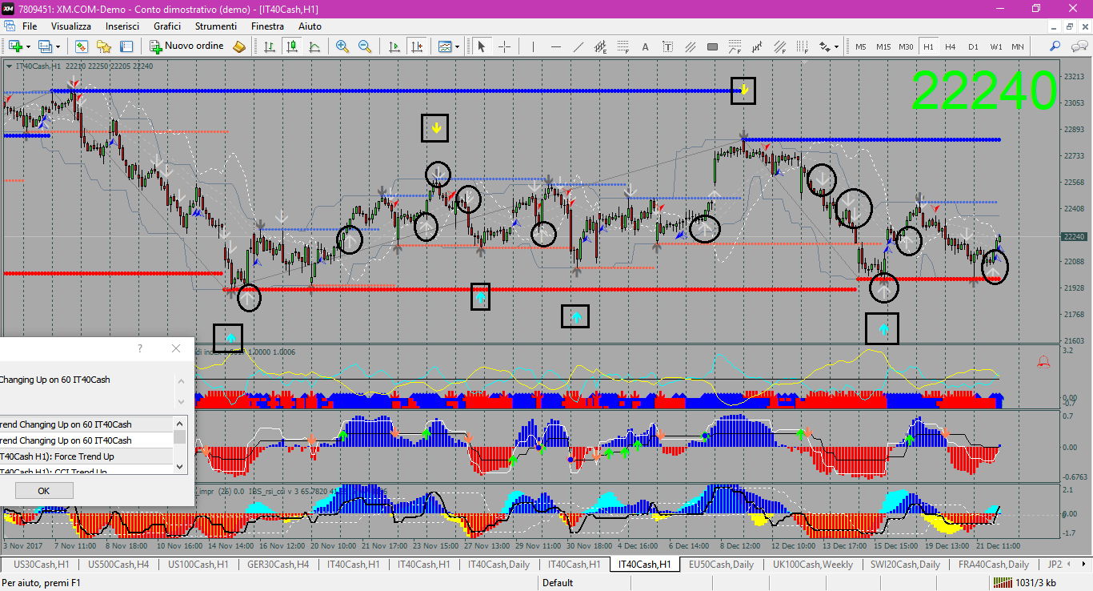This screenshot has width=1093, height=591.
Task: Switch to the GER30Cash,H4 chart tab
Action: point(278,564)
